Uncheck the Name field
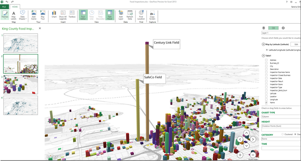Image resolution: width=301 pixels, height=161 pixels. coord(266,103)
